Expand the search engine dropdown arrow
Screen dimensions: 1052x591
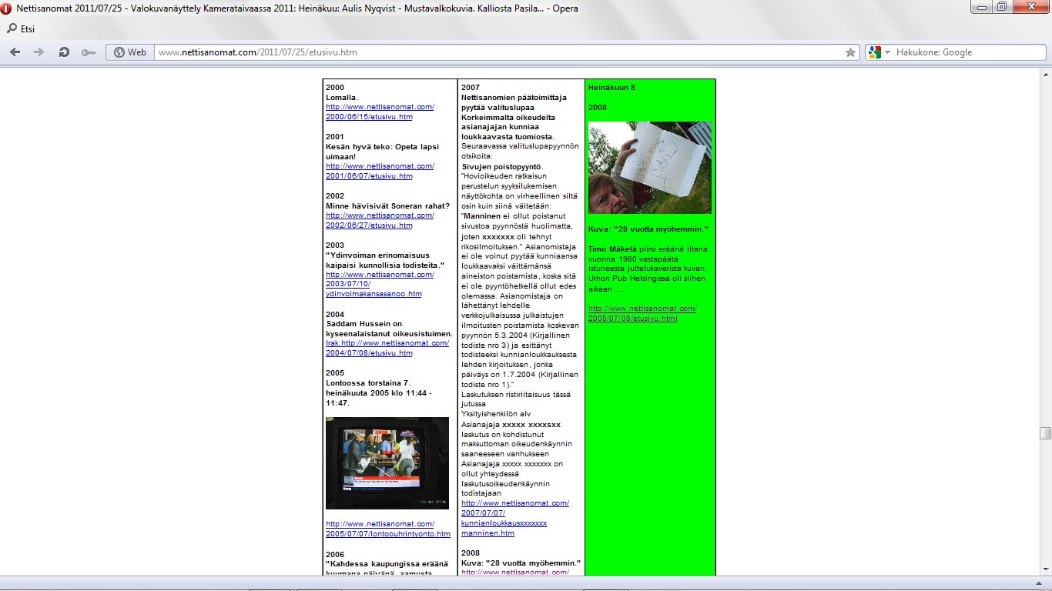point(887,52)
